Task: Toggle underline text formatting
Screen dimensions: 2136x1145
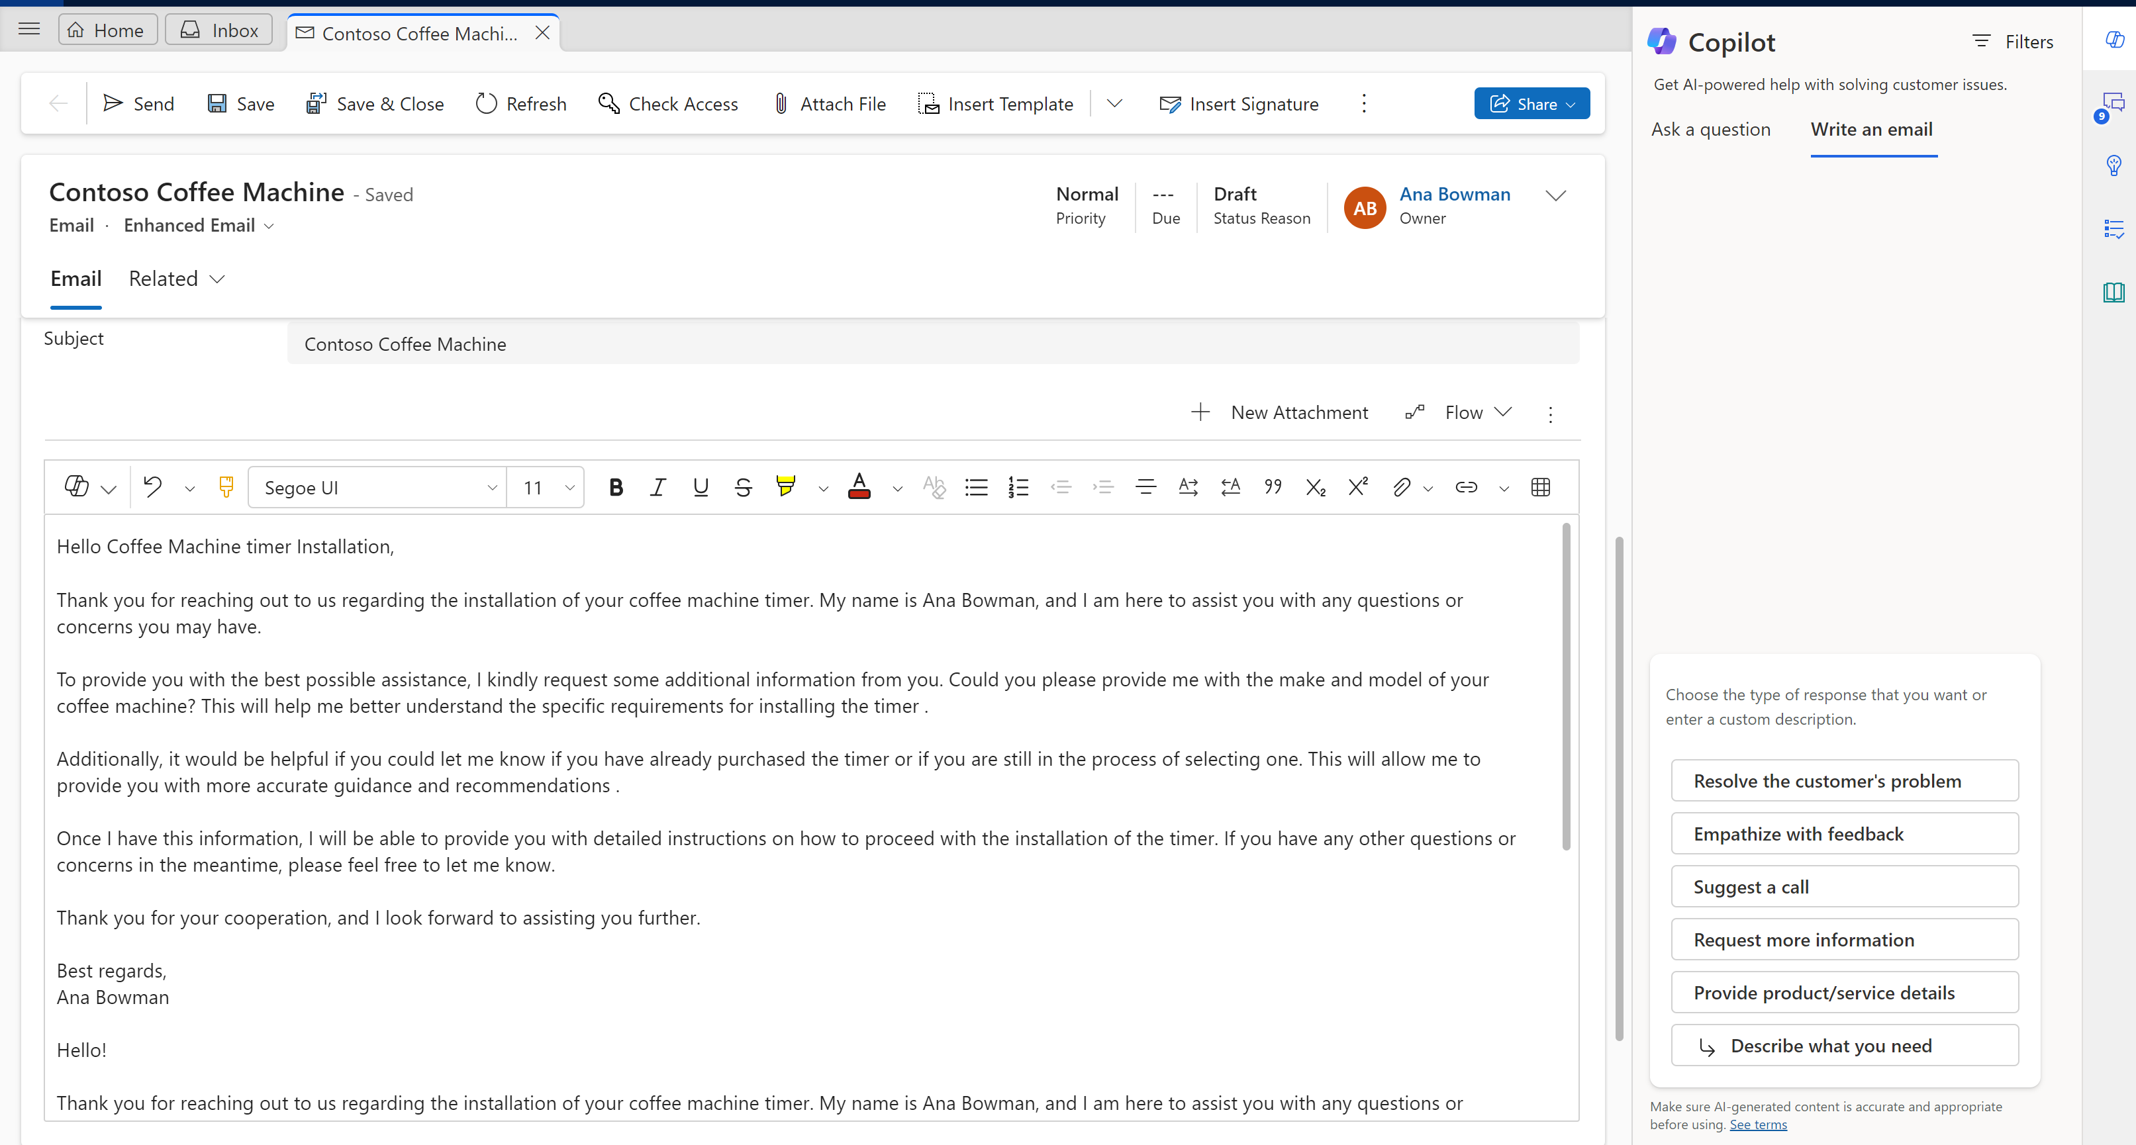Action: pyautogui.click(x=701, y=488)
